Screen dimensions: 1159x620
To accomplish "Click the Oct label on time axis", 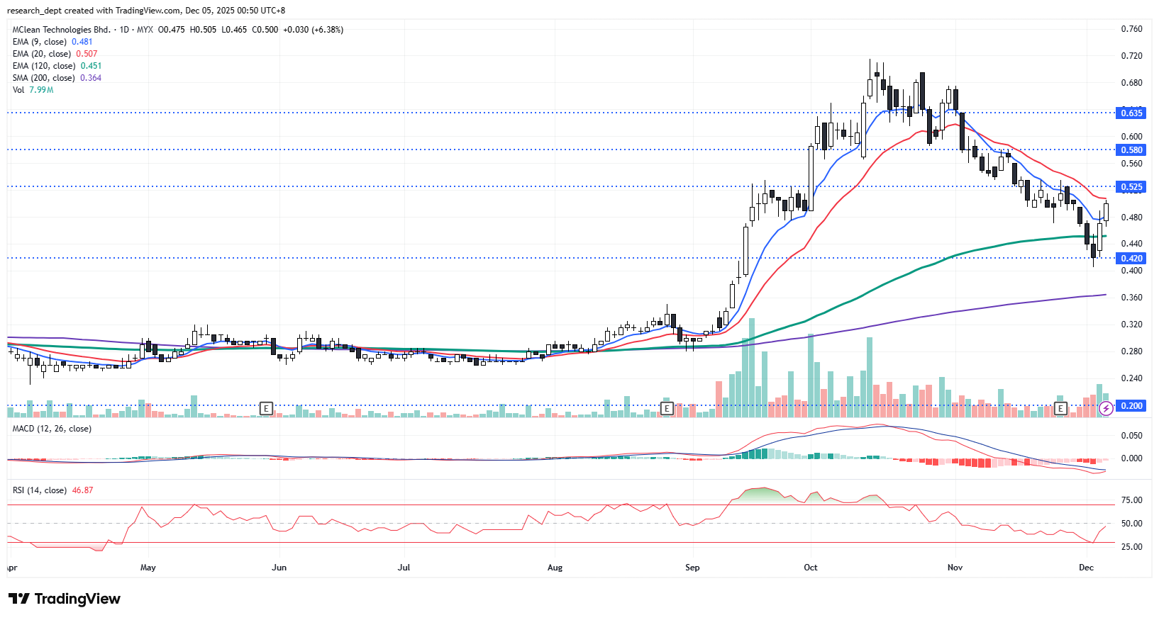I will point(810,568).
